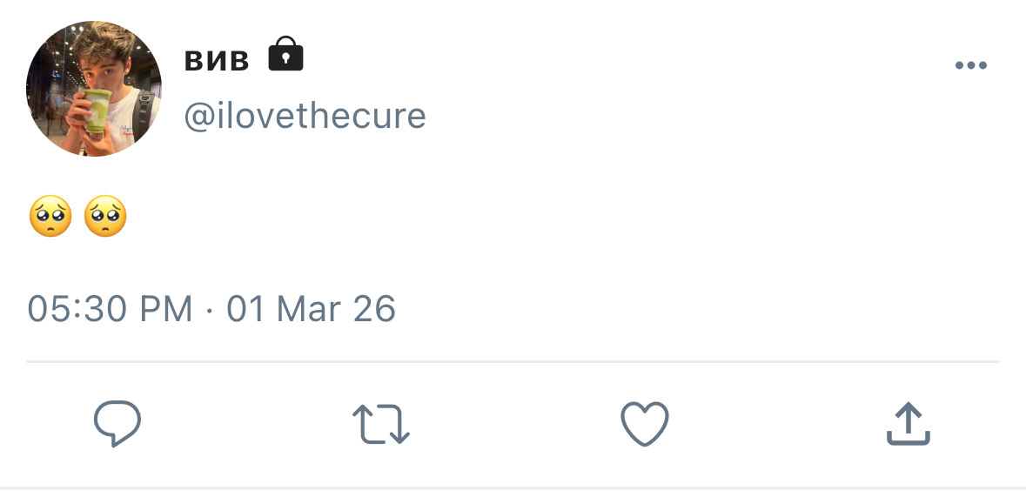This screenshot has width=1026, height=504.
Task: Open the three-dot more options menu
Action: [970, 65]
